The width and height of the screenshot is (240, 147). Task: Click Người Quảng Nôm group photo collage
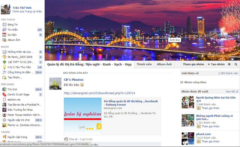[x=188, y=102]
